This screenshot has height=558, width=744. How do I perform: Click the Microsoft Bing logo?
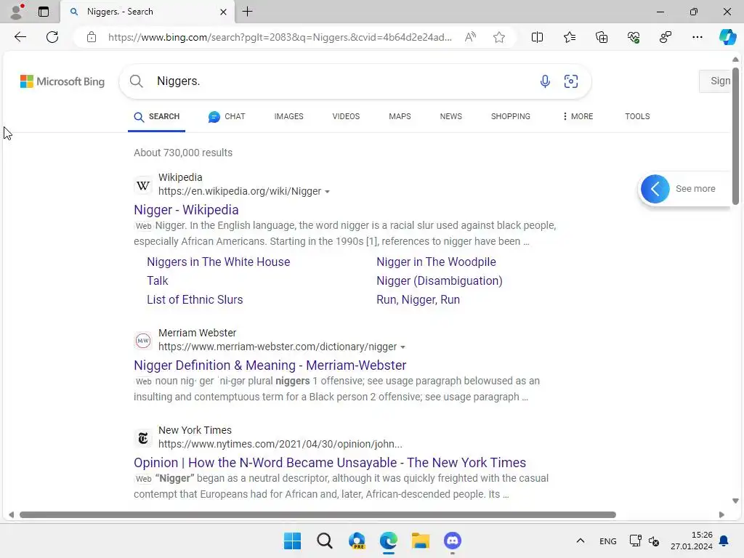click(62, 81)
